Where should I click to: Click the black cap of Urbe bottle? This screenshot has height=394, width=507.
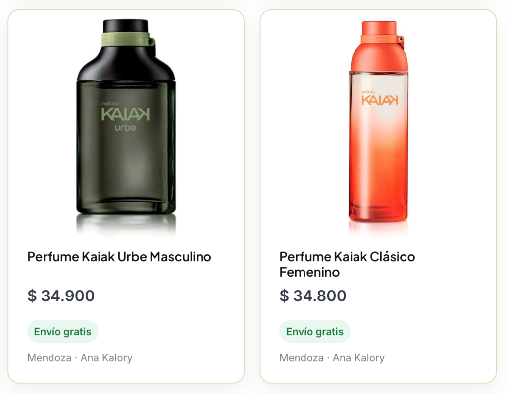click(125, 26)
